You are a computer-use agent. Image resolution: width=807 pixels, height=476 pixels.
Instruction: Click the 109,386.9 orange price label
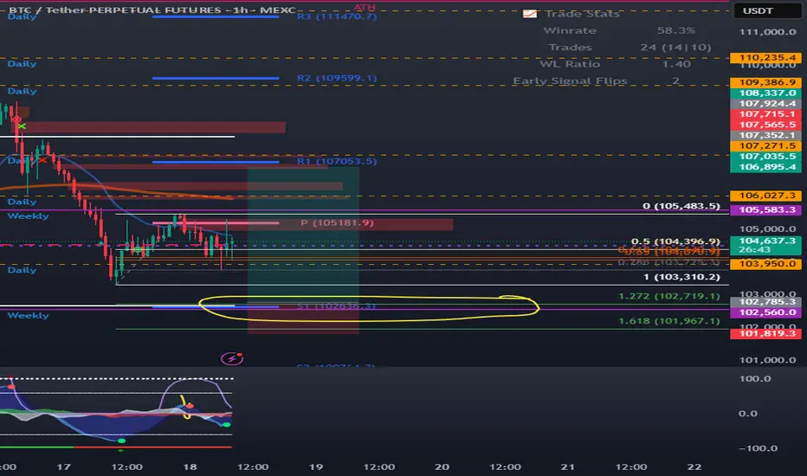pos(765,82)
